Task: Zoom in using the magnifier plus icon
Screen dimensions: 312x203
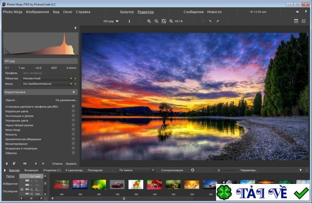Action: coord(149,21)
